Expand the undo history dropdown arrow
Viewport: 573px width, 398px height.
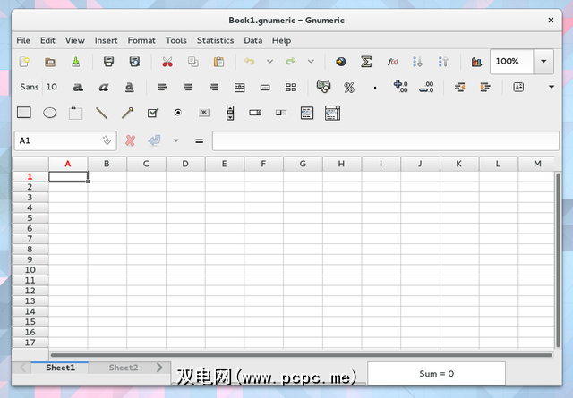pyautogui.click(x=269, y=62)
